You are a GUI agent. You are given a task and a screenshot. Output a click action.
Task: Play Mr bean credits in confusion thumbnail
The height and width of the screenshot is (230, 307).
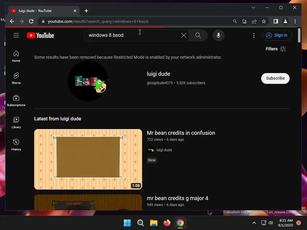[88, 159]
